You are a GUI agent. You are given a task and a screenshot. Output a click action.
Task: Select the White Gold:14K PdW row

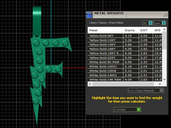coord(125,79)
